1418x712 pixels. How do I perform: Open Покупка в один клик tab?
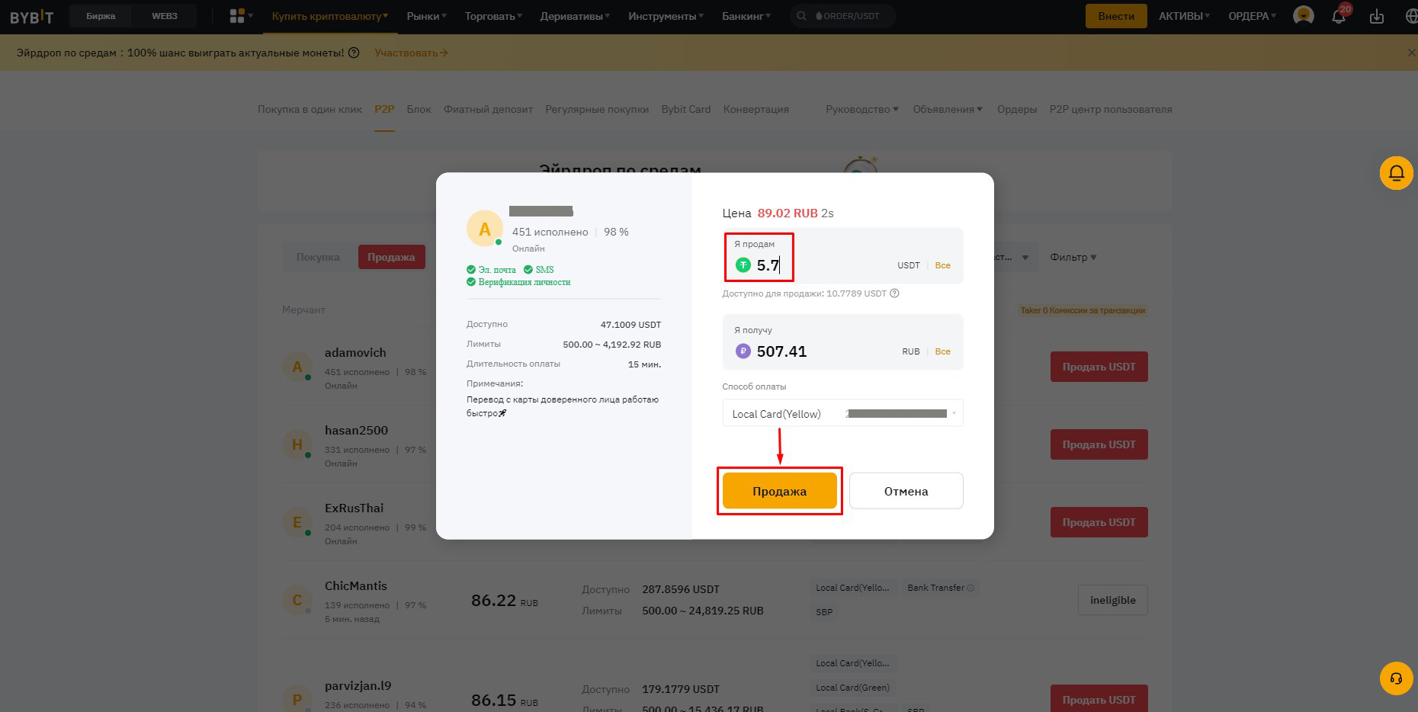pos(310,109)
